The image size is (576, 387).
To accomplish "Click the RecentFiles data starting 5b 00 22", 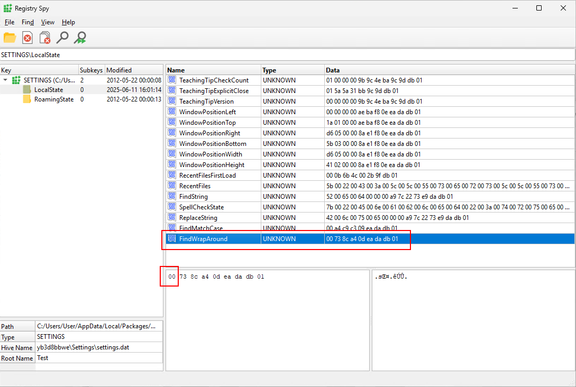I will click(448, 186).
